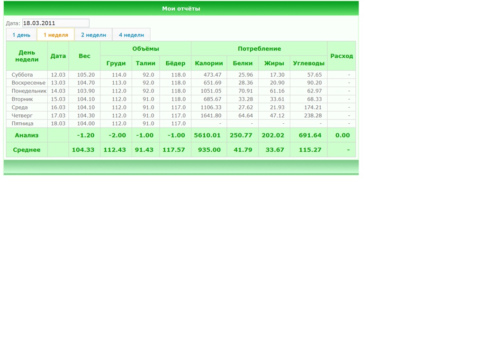This screenshot has width=485, height=364.
Task: Click the total carbs 691.64
Action: pyautogui.click(x=310, y=135)
